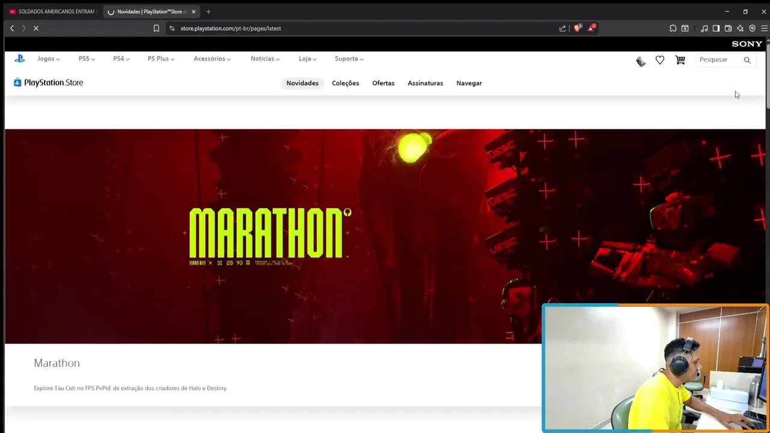Click the search magnifier icon
This screenshot has width=770, height=433.
coord(747,60)
